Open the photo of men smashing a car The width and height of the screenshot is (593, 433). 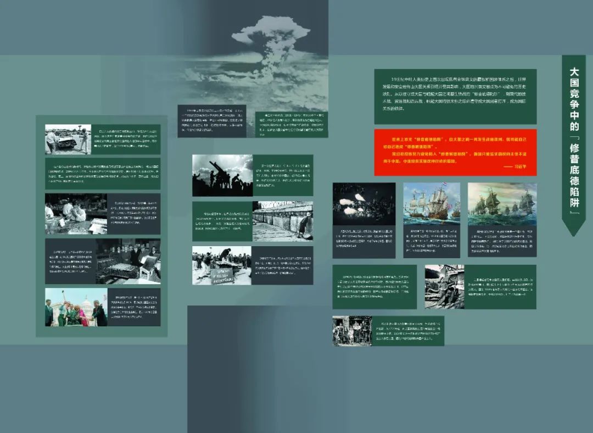68,139
